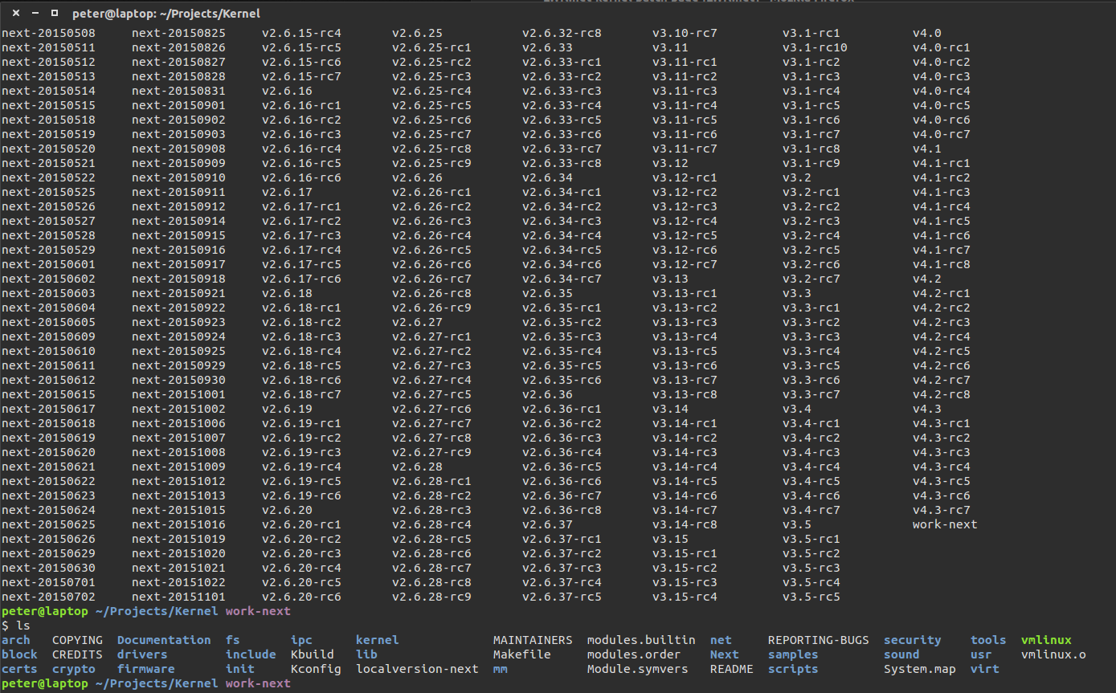Click the System.map file name
The height and width of the screenshot is (693, 1116).
click(920, 669)
